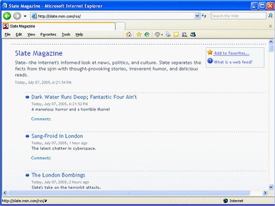Screen dimensions: 275x206
Task: Click the green Back arrow button
Action: (x=7, y=16)
